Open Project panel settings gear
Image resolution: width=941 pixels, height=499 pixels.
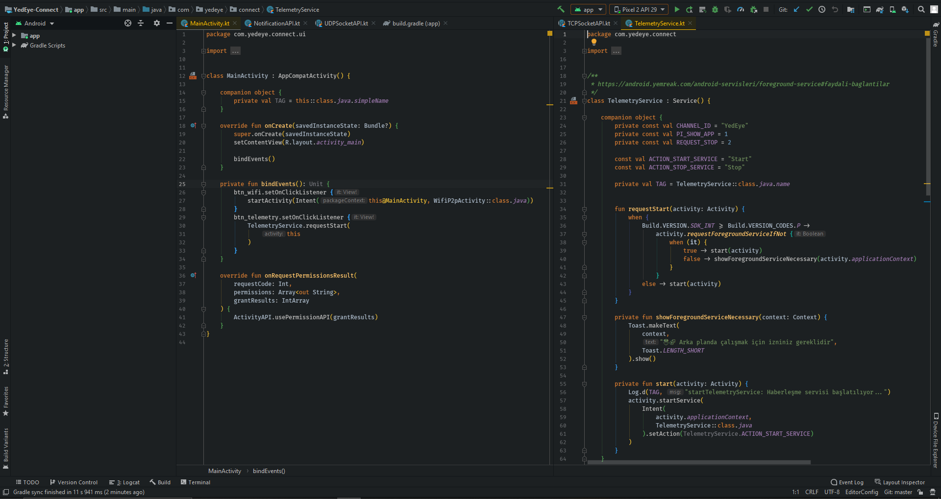[157, 23]
